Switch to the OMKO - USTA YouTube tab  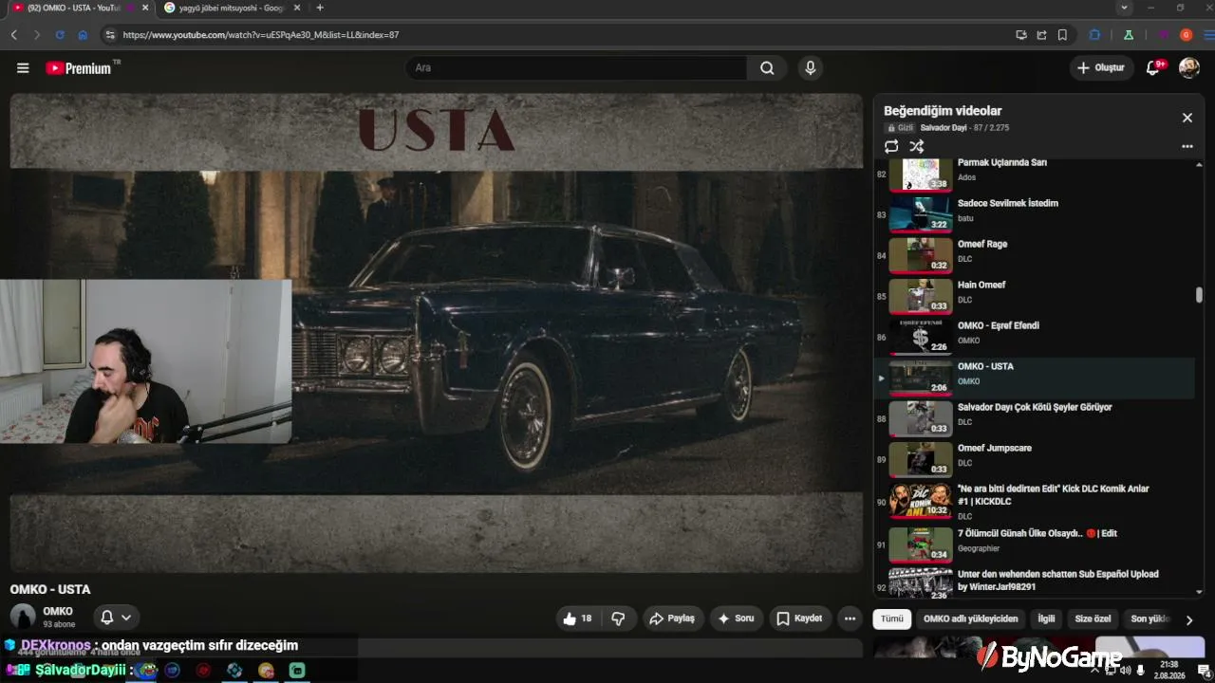click(78, 8)
